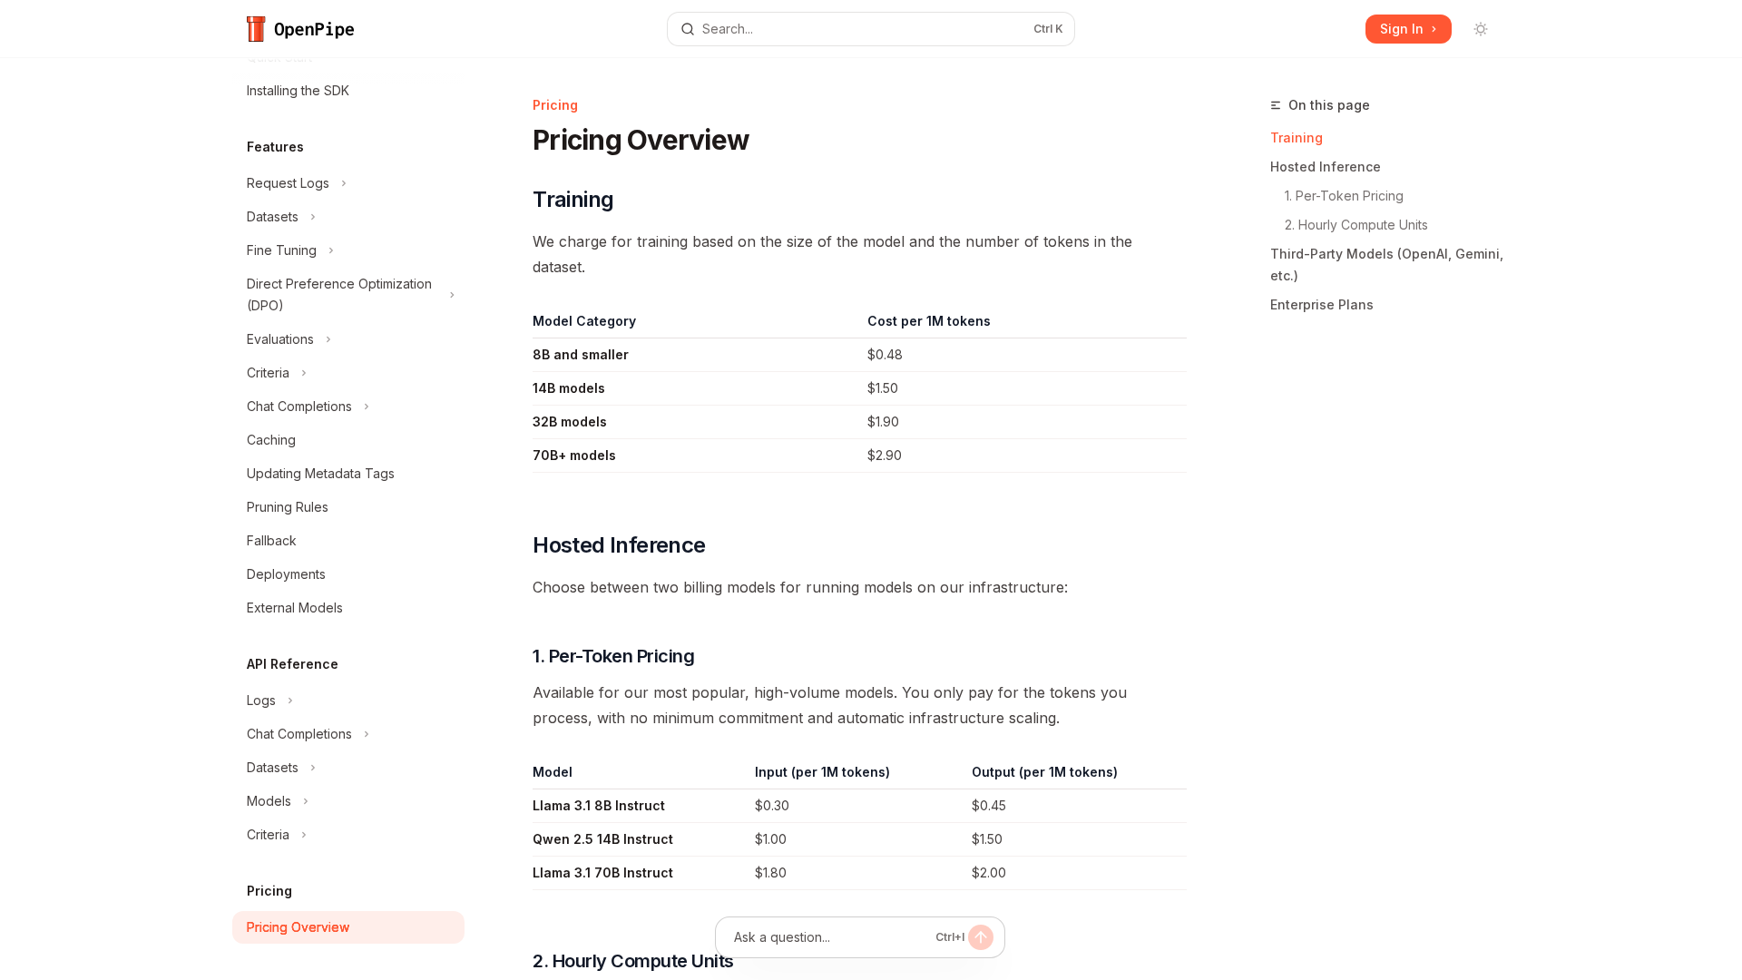Screen dimensions: 1742x980
Task: Expand the Fine Tuning section chevron
Action: click(x=331, y=250)
